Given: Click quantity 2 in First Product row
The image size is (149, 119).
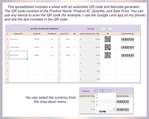Looking at the screenshot, I should tap(74, 39).
